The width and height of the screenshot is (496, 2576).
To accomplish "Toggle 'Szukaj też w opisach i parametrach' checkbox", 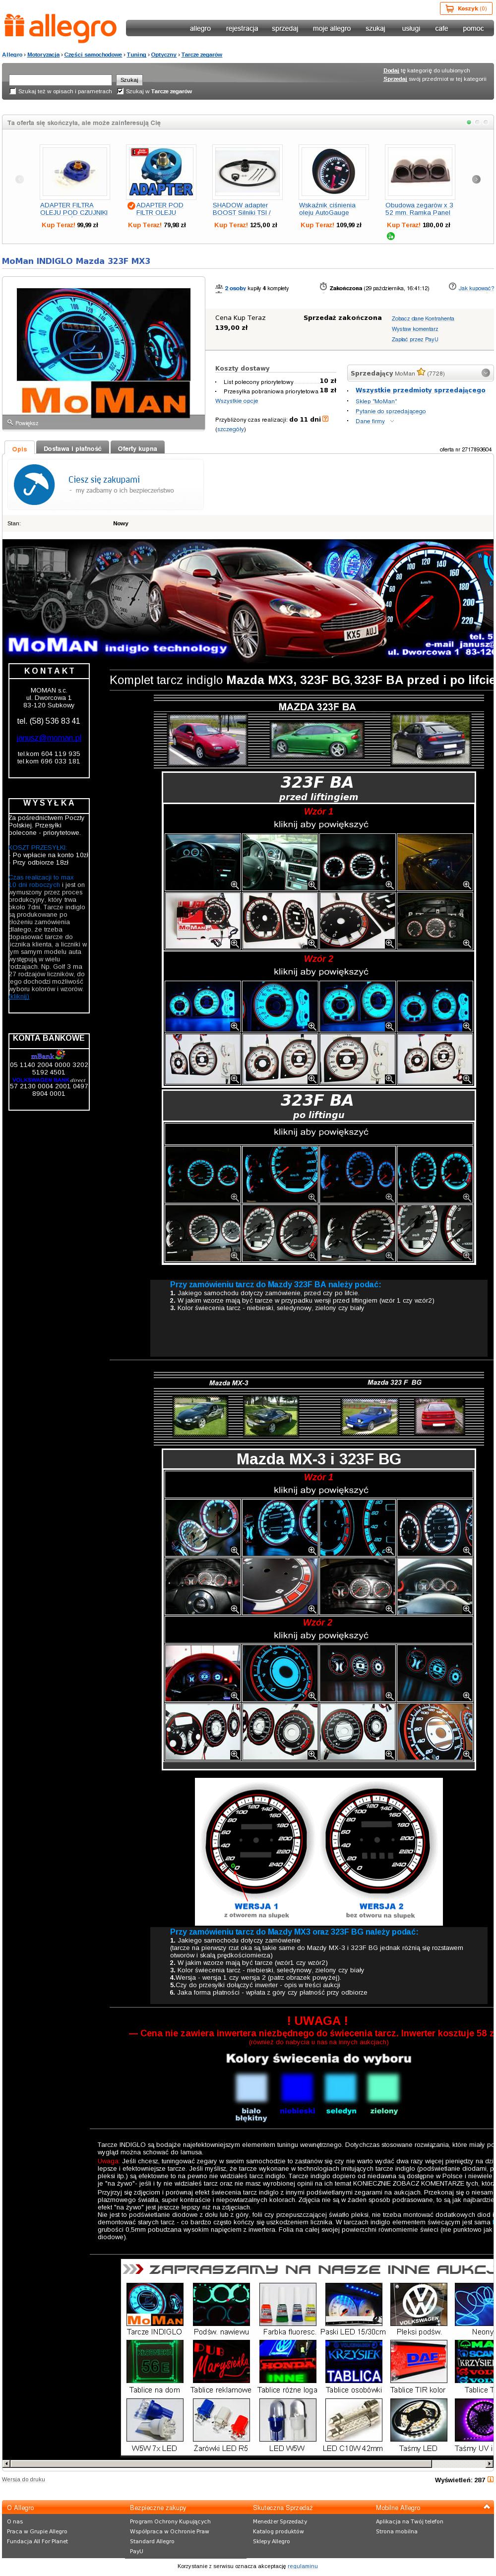I will click(x=13, y=91).
